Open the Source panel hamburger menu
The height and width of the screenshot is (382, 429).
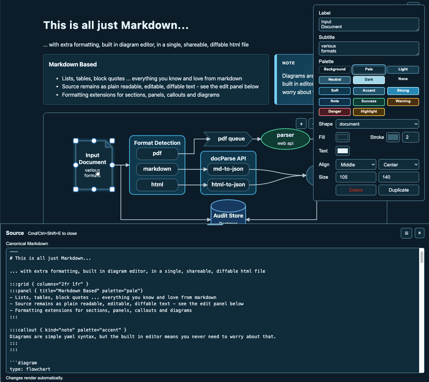406,233
